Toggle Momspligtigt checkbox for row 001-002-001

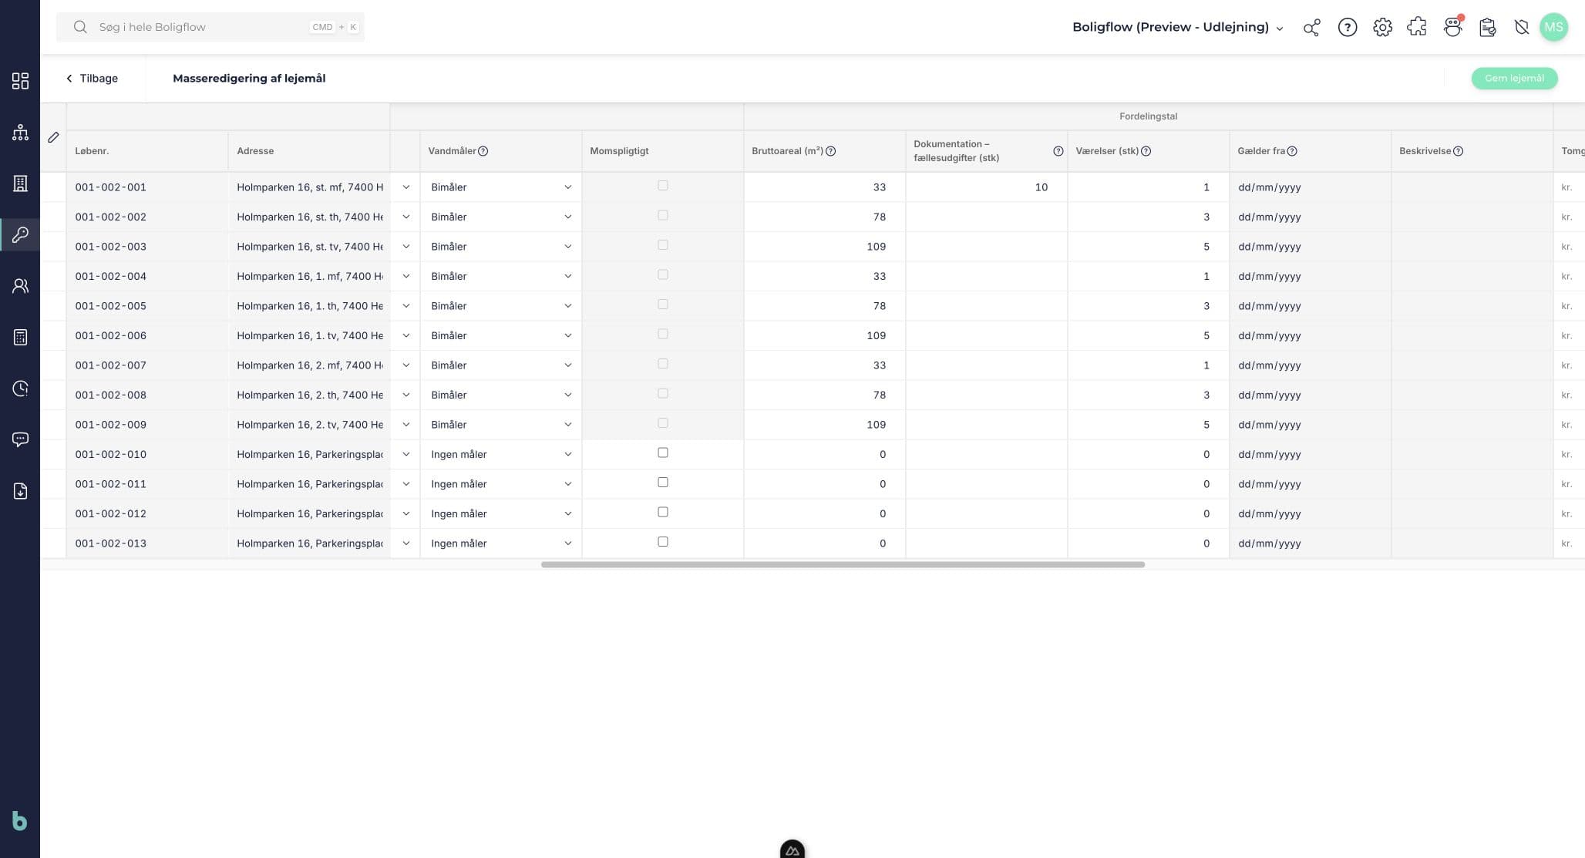[x=663, y=186]
